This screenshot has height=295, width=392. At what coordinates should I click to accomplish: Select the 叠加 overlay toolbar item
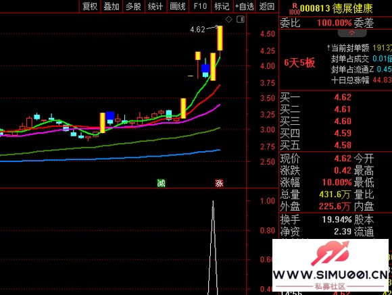click(112, 6)
